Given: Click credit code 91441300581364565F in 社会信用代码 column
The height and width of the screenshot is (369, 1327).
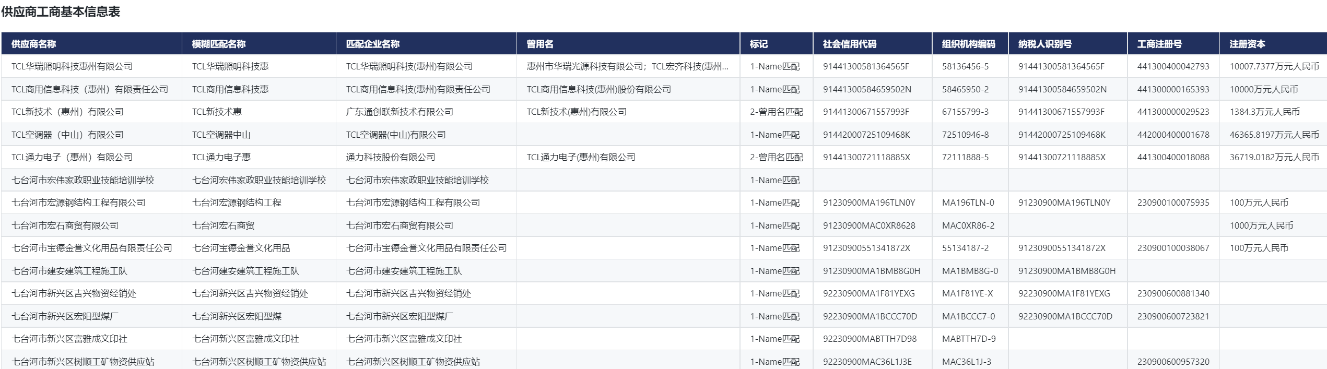Looking at the screenshot, I should coord(866,66).
